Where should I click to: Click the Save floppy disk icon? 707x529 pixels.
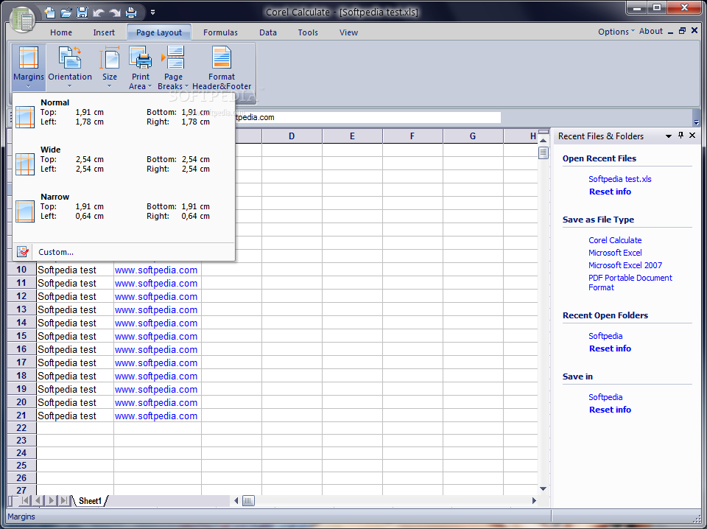click(x=82, y=13)
